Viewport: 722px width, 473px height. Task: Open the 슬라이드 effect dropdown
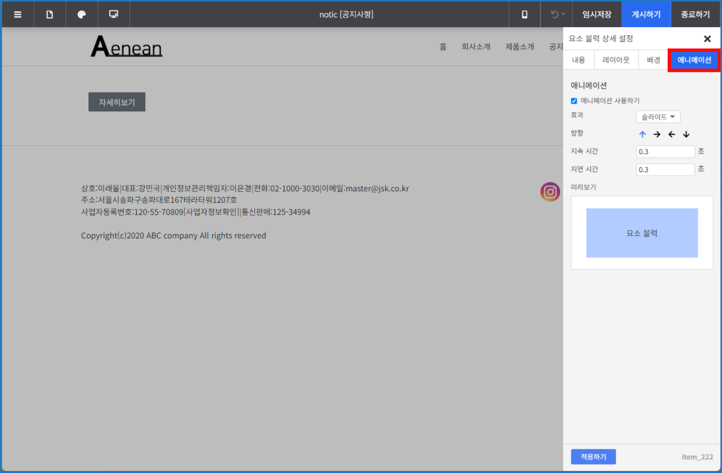pyautogui.click(x=658, y=117)
